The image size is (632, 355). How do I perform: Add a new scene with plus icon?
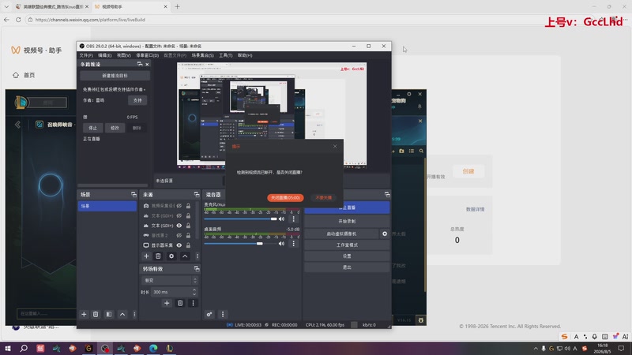[84, 314]
